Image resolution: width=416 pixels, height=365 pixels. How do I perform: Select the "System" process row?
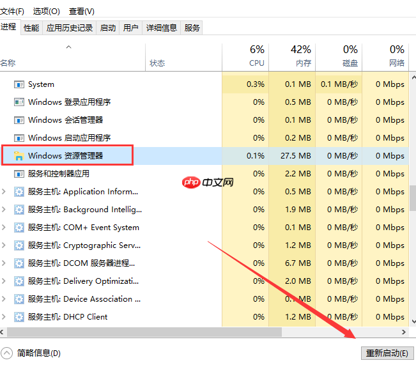204,84
